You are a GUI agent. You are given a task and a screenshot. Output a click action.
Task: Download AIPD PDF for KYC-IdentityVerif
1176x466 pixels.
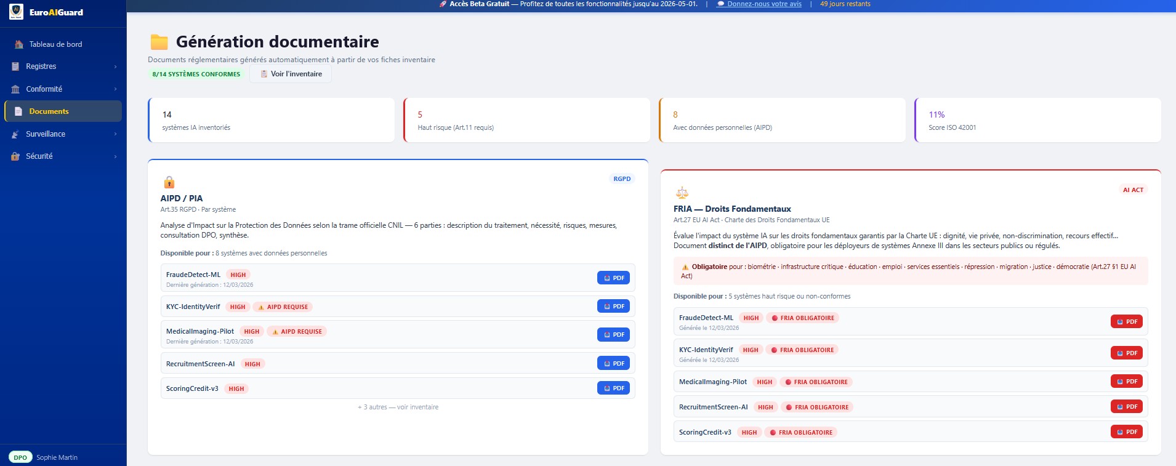pyautogui.click(x=613, y=307)
